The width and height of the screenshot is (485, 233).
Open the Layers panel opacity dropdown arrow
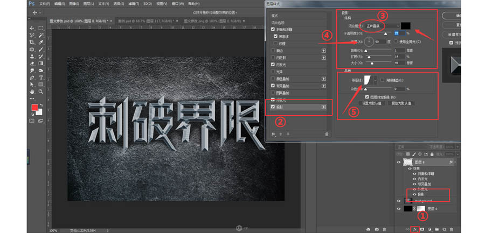458,147
